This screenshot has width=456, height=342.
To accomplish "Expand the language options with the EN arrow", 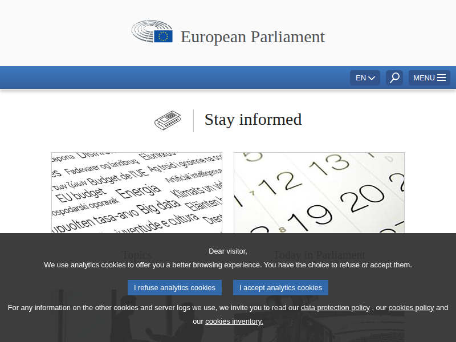I will pos(372,78).
